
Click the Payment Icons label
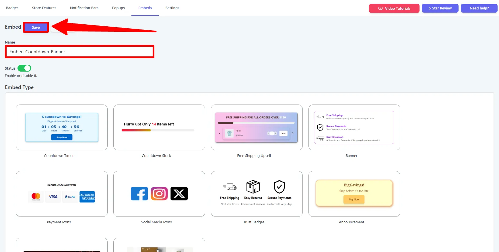point(59,222)
